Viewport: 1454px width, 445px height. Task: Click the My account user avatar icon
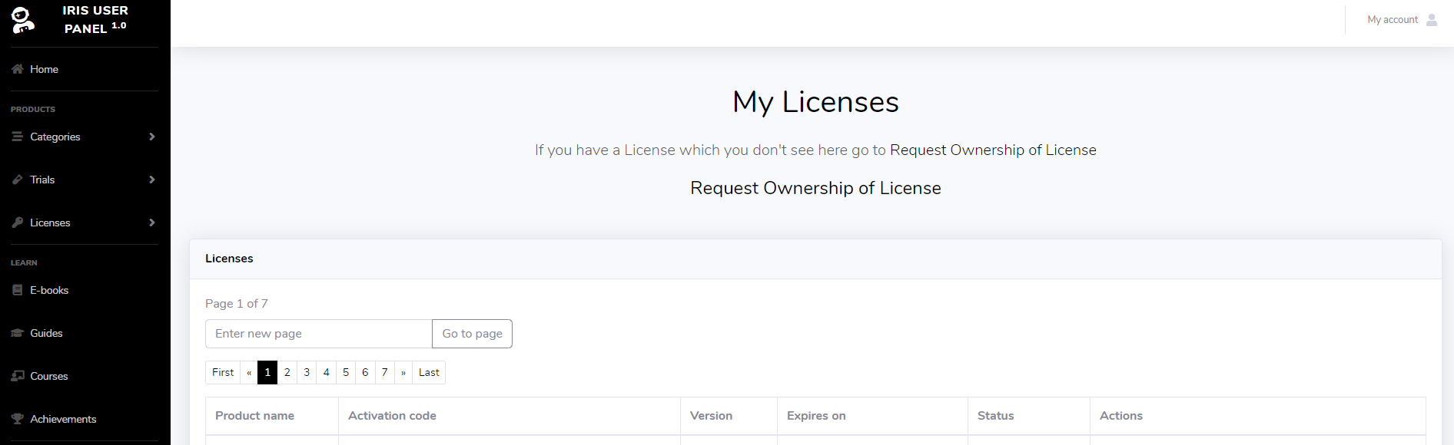[1432, 20]
